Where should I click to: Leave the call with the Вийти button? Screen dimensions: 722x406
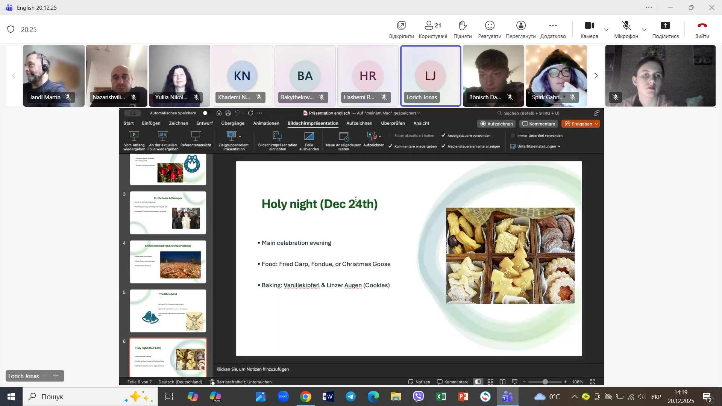point(702,26)
